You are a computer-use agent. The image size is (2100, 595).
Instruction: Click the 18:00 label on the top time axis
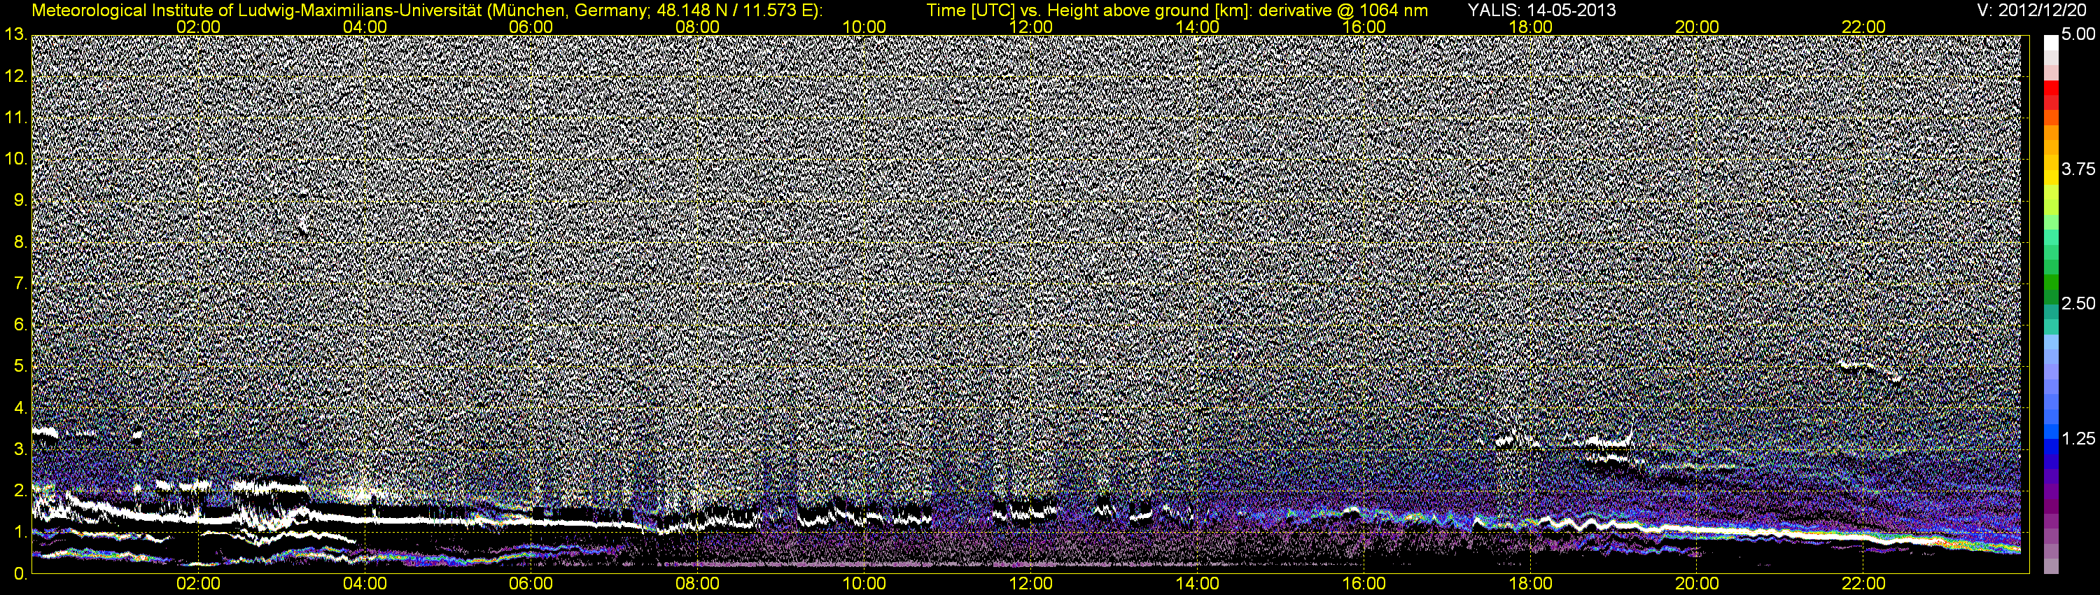click(1531, 27)
